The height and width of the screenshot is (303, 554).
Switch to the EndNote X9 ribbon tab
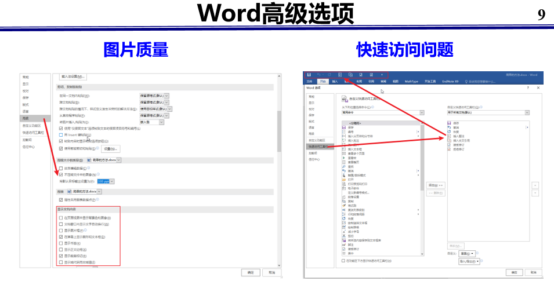pyautogui.click(x=450, y=82)
